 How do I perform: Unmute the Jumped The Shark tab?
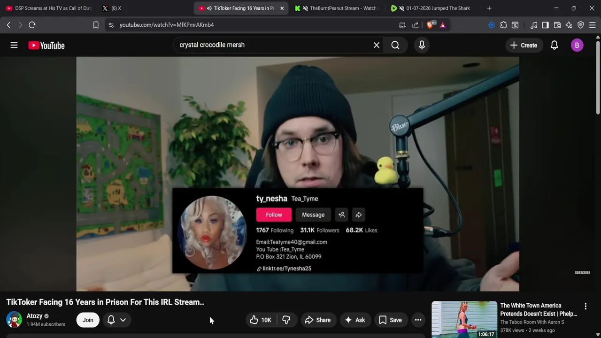tap(401, 8)
